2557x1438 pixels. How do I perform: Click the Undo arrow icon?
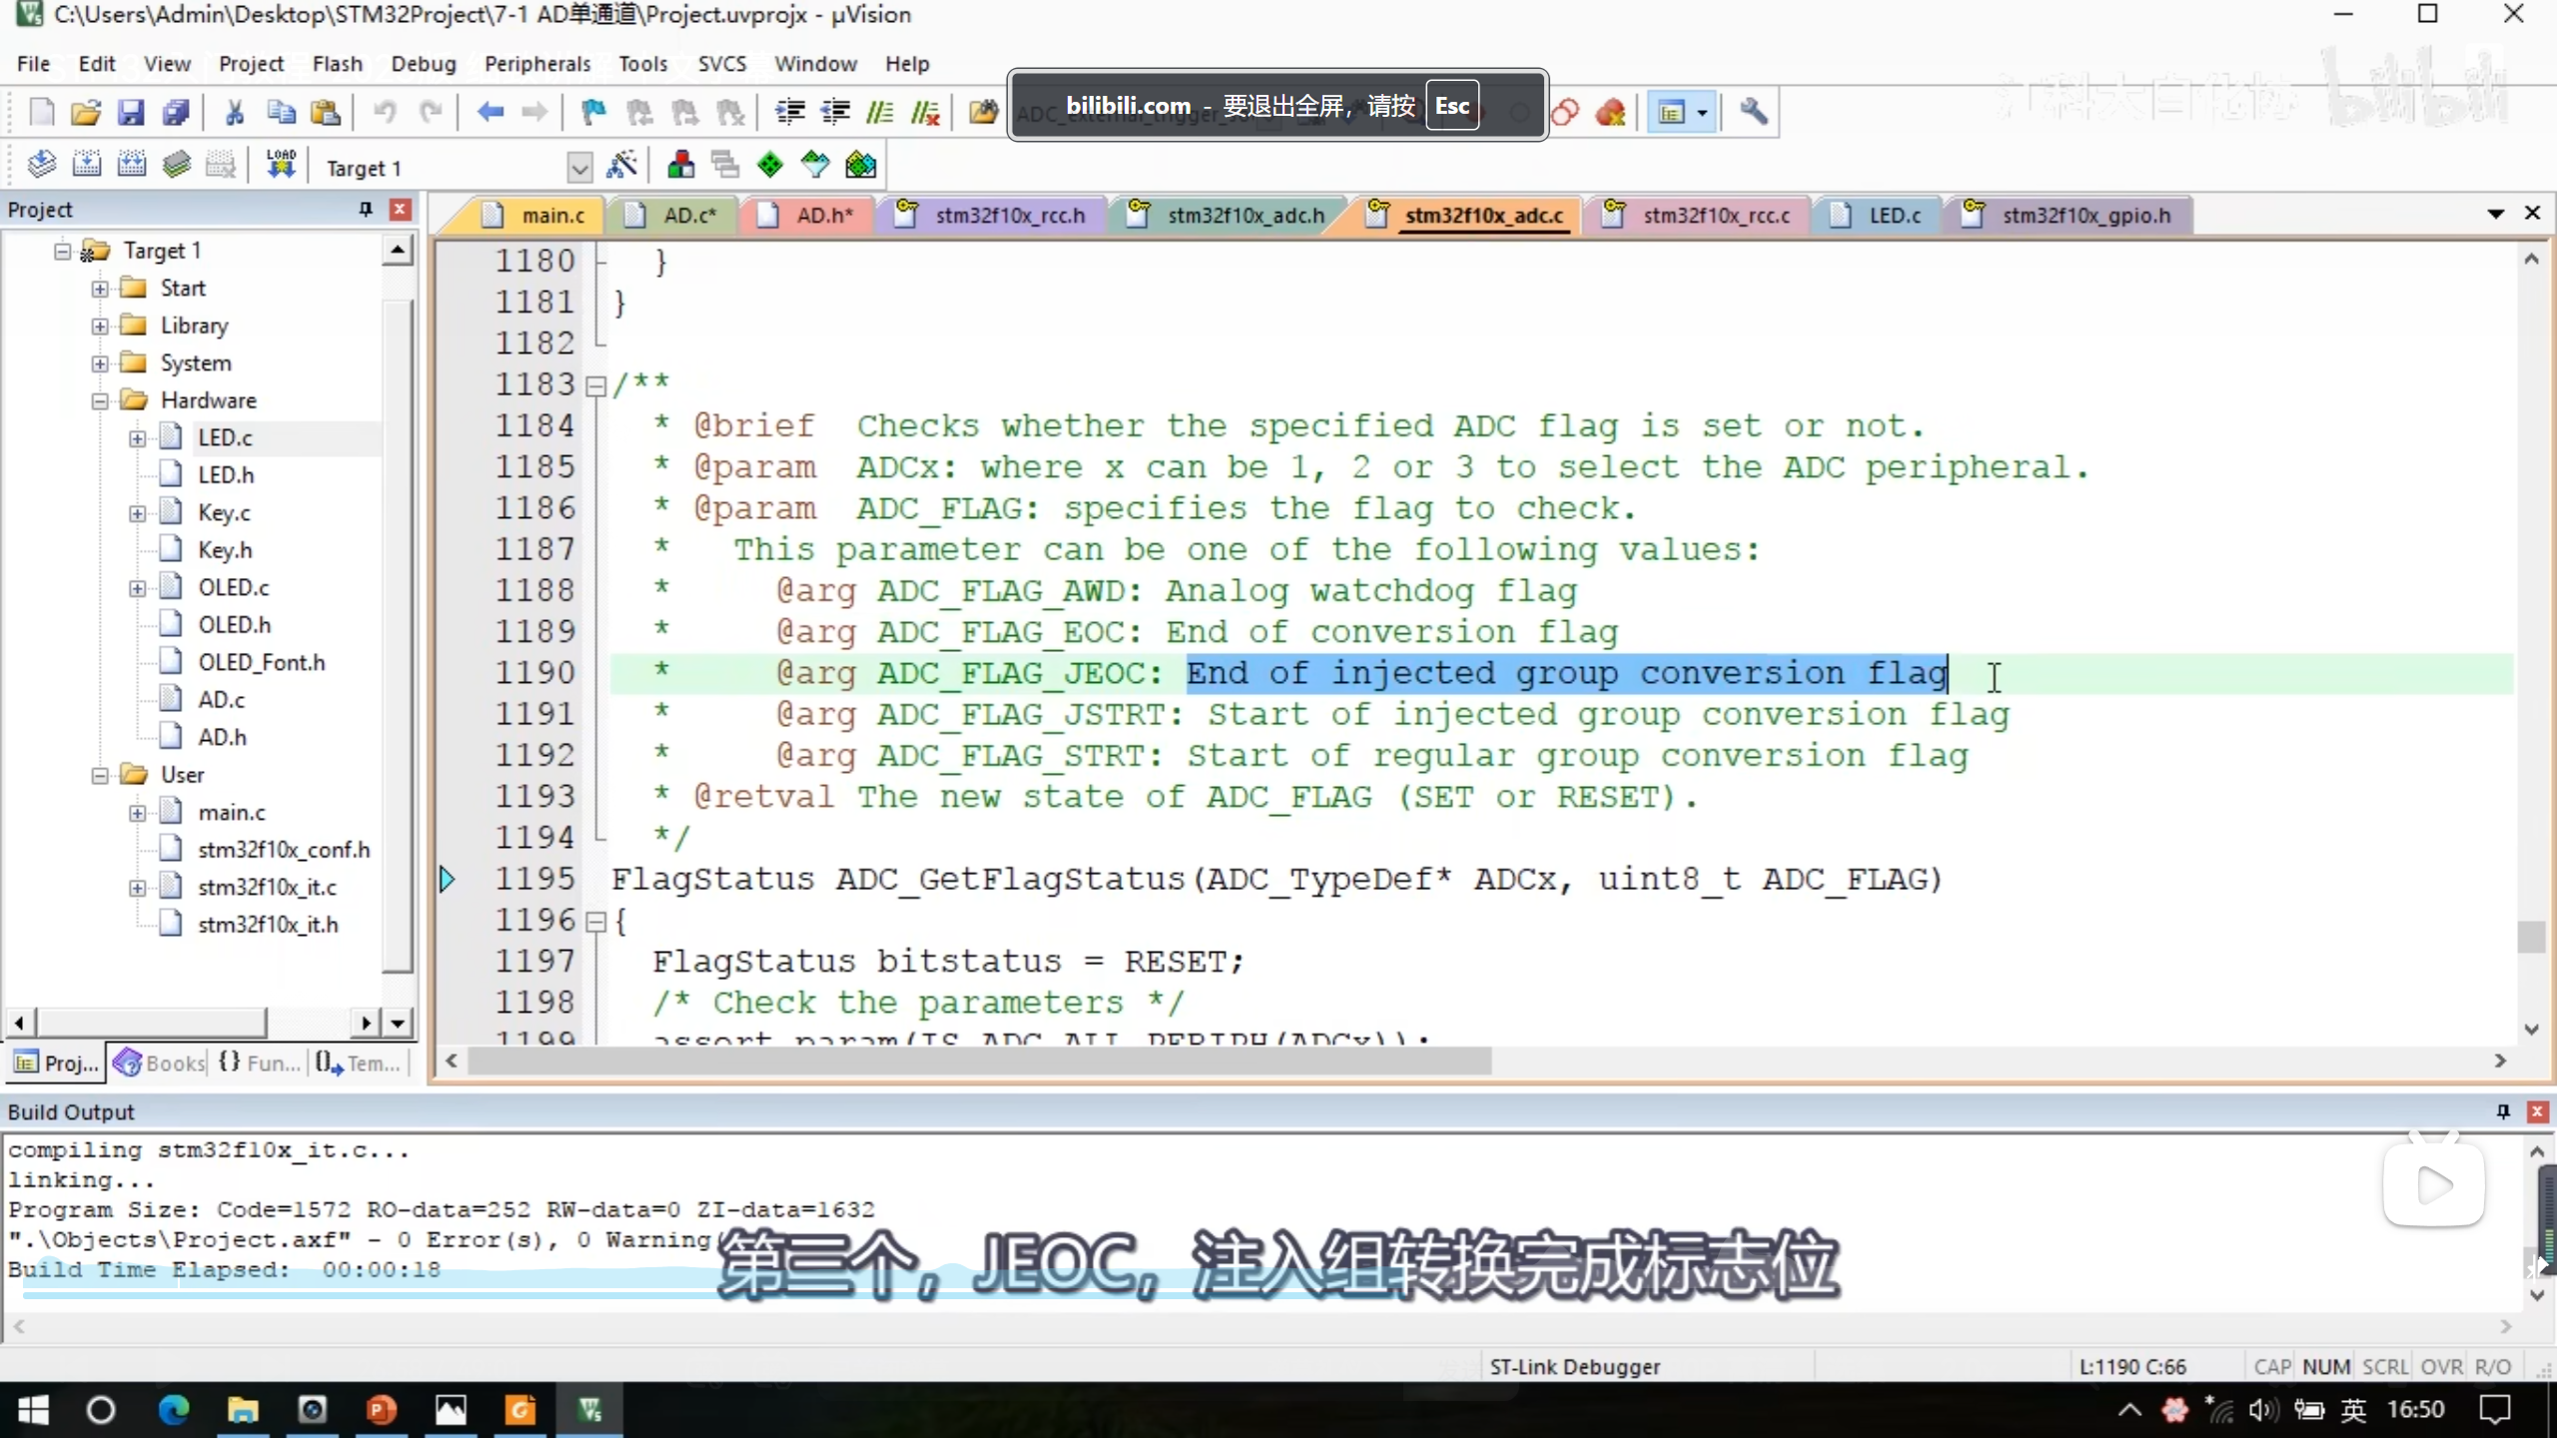click(385, 112)
